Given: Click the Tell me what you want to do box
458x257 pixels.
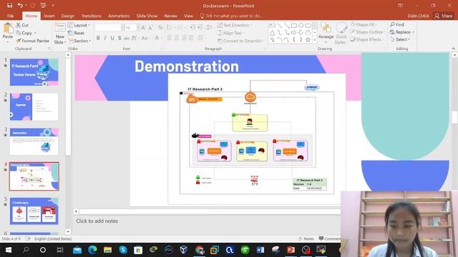Looking at the screenshot, I should point(231,16).
